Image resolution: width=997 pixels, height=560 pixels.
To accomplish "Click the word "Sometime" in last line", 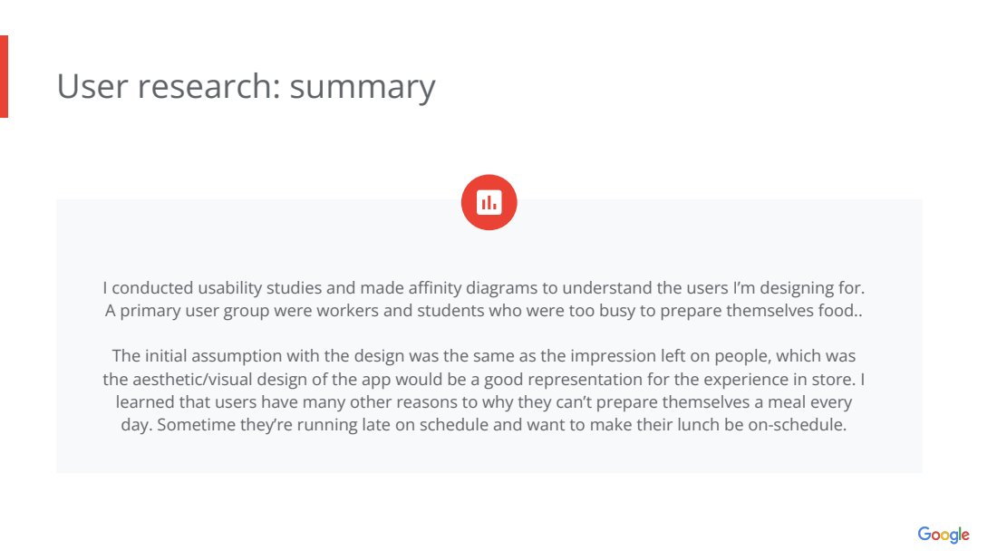I will [192, 425].
